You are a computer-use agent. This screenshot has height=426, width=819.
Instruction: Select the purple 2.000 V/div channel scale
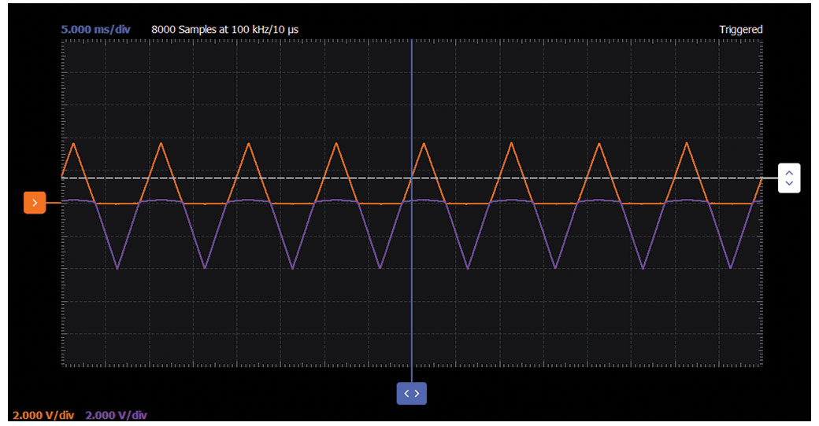(x=116, y=415)
